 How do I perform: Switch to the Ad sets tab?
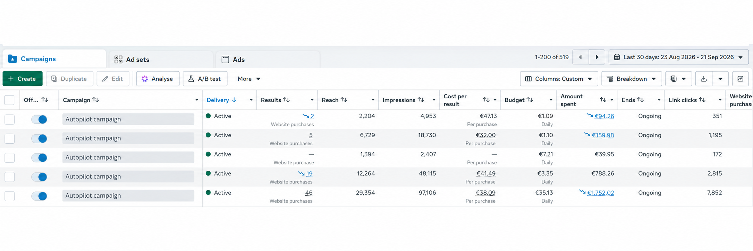pyautogui.click(x=161, y=60)
